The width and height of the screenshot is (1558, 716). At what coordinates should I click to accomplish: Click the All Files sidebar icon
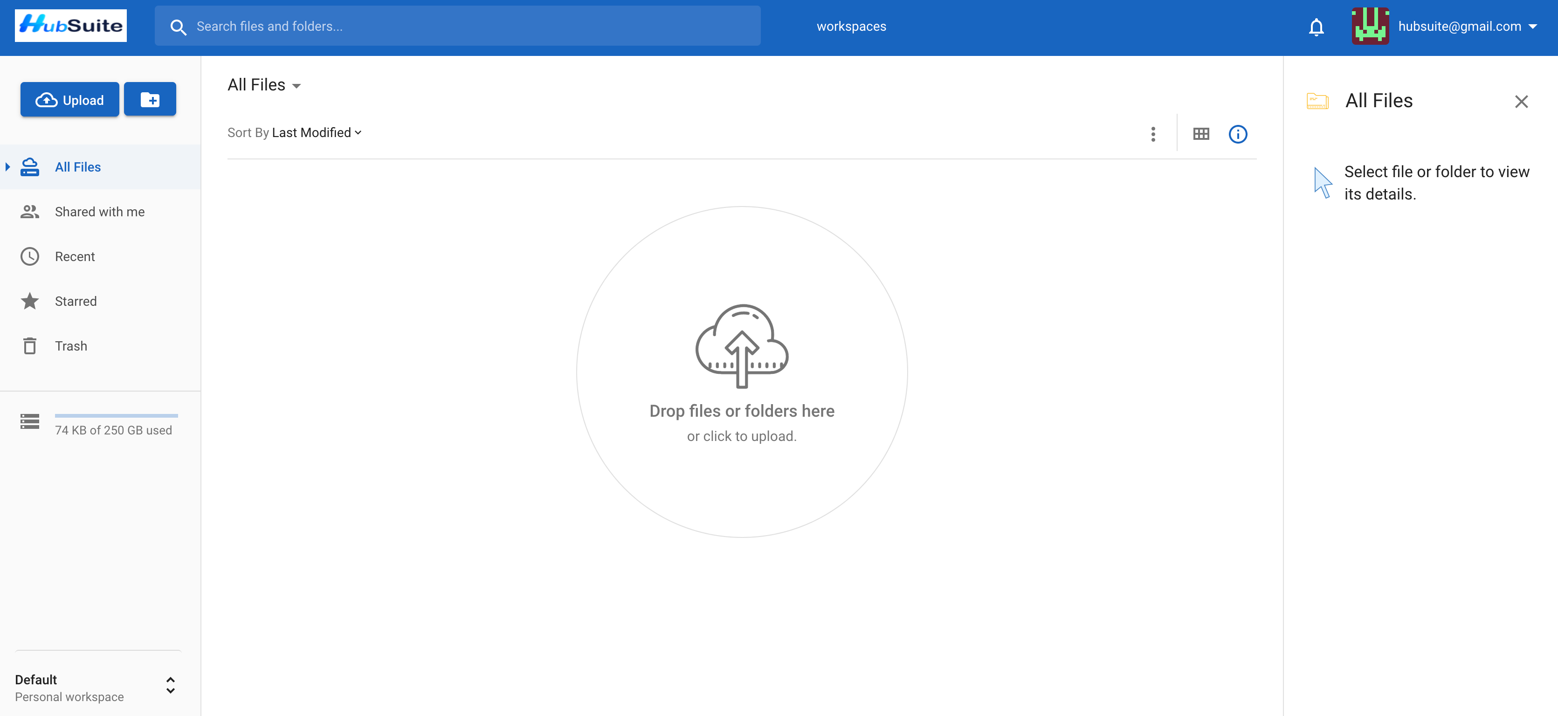pos(30,167)
